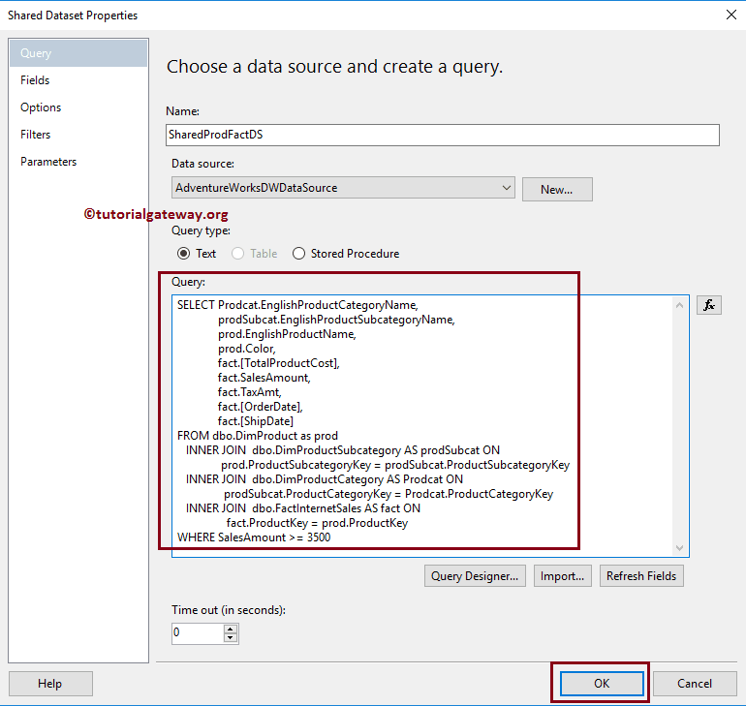746x706 pixels.
Task: Open the Query Designer
Action: pyautogui.click(x=475, y=575)
